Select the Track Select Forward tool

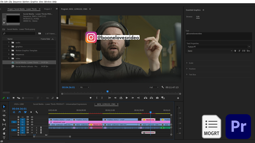4,111
